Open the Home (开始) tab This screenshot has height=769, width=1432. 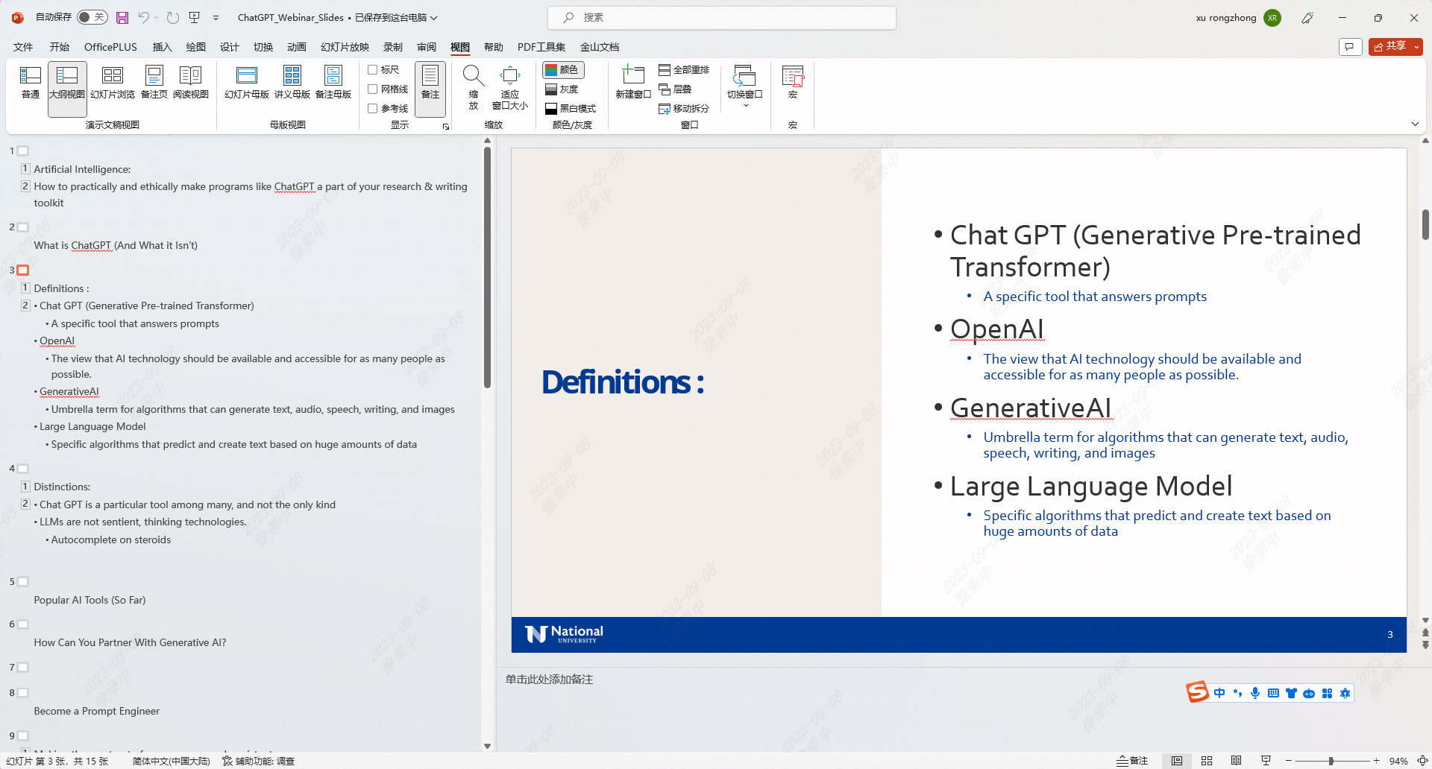(60, 47)
